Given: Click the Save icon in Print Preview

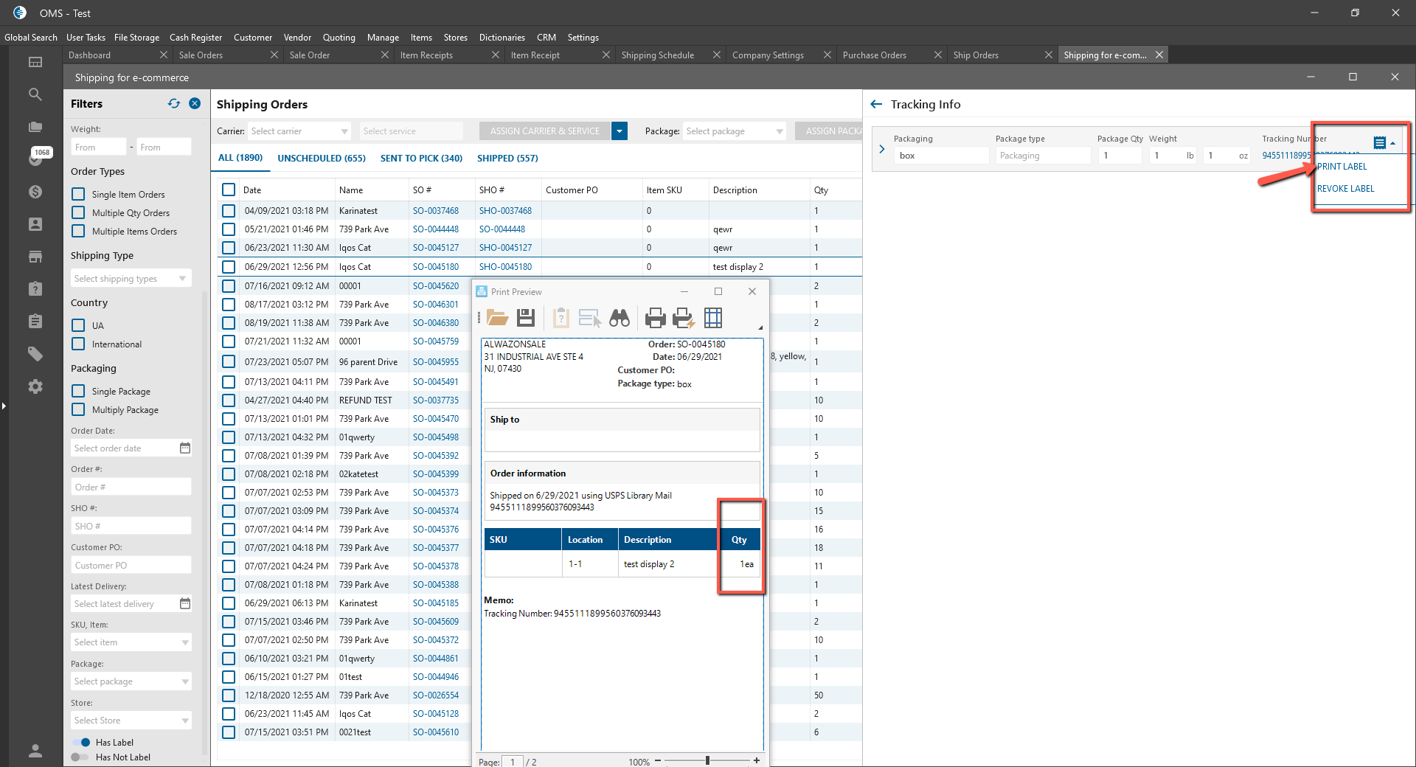Looking at the screenshot, I should 526,318.
